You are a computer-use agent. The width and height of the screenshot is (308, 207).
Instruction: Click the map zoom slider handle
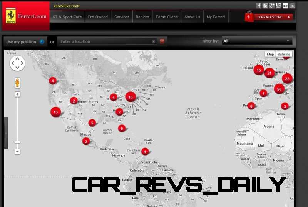(17, 142)
